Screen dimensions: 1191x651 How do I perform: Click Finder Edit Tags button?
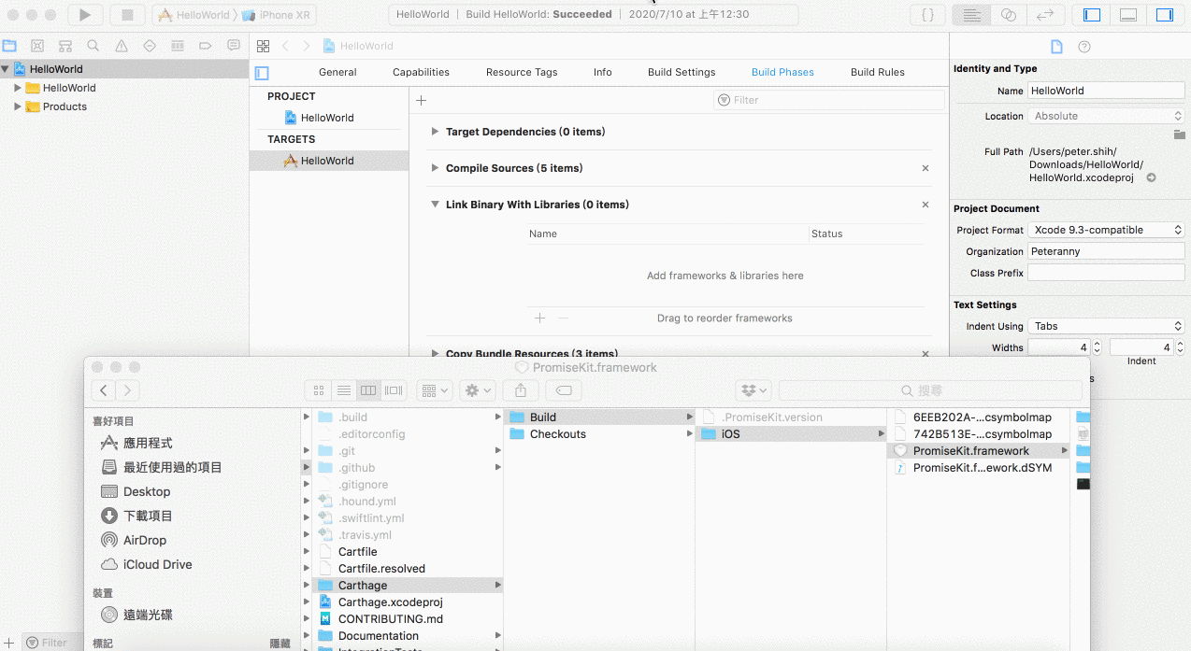[x=564, y=390]
